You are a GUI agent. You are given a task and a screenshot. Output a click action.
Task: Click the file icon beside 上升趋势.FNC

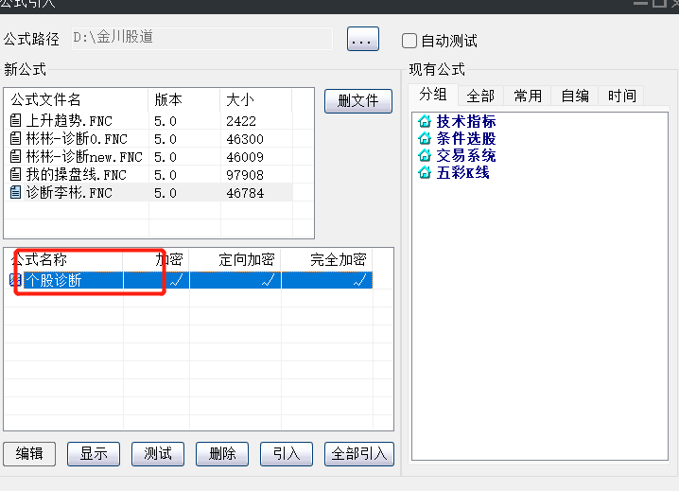point(15,120)
